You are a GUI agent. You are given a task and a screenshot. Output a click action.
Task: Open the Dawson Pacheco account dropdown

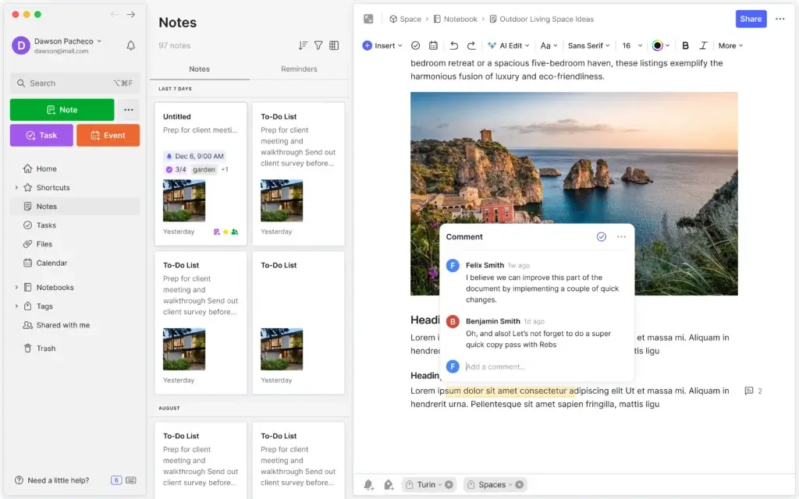tap(68, 41)
